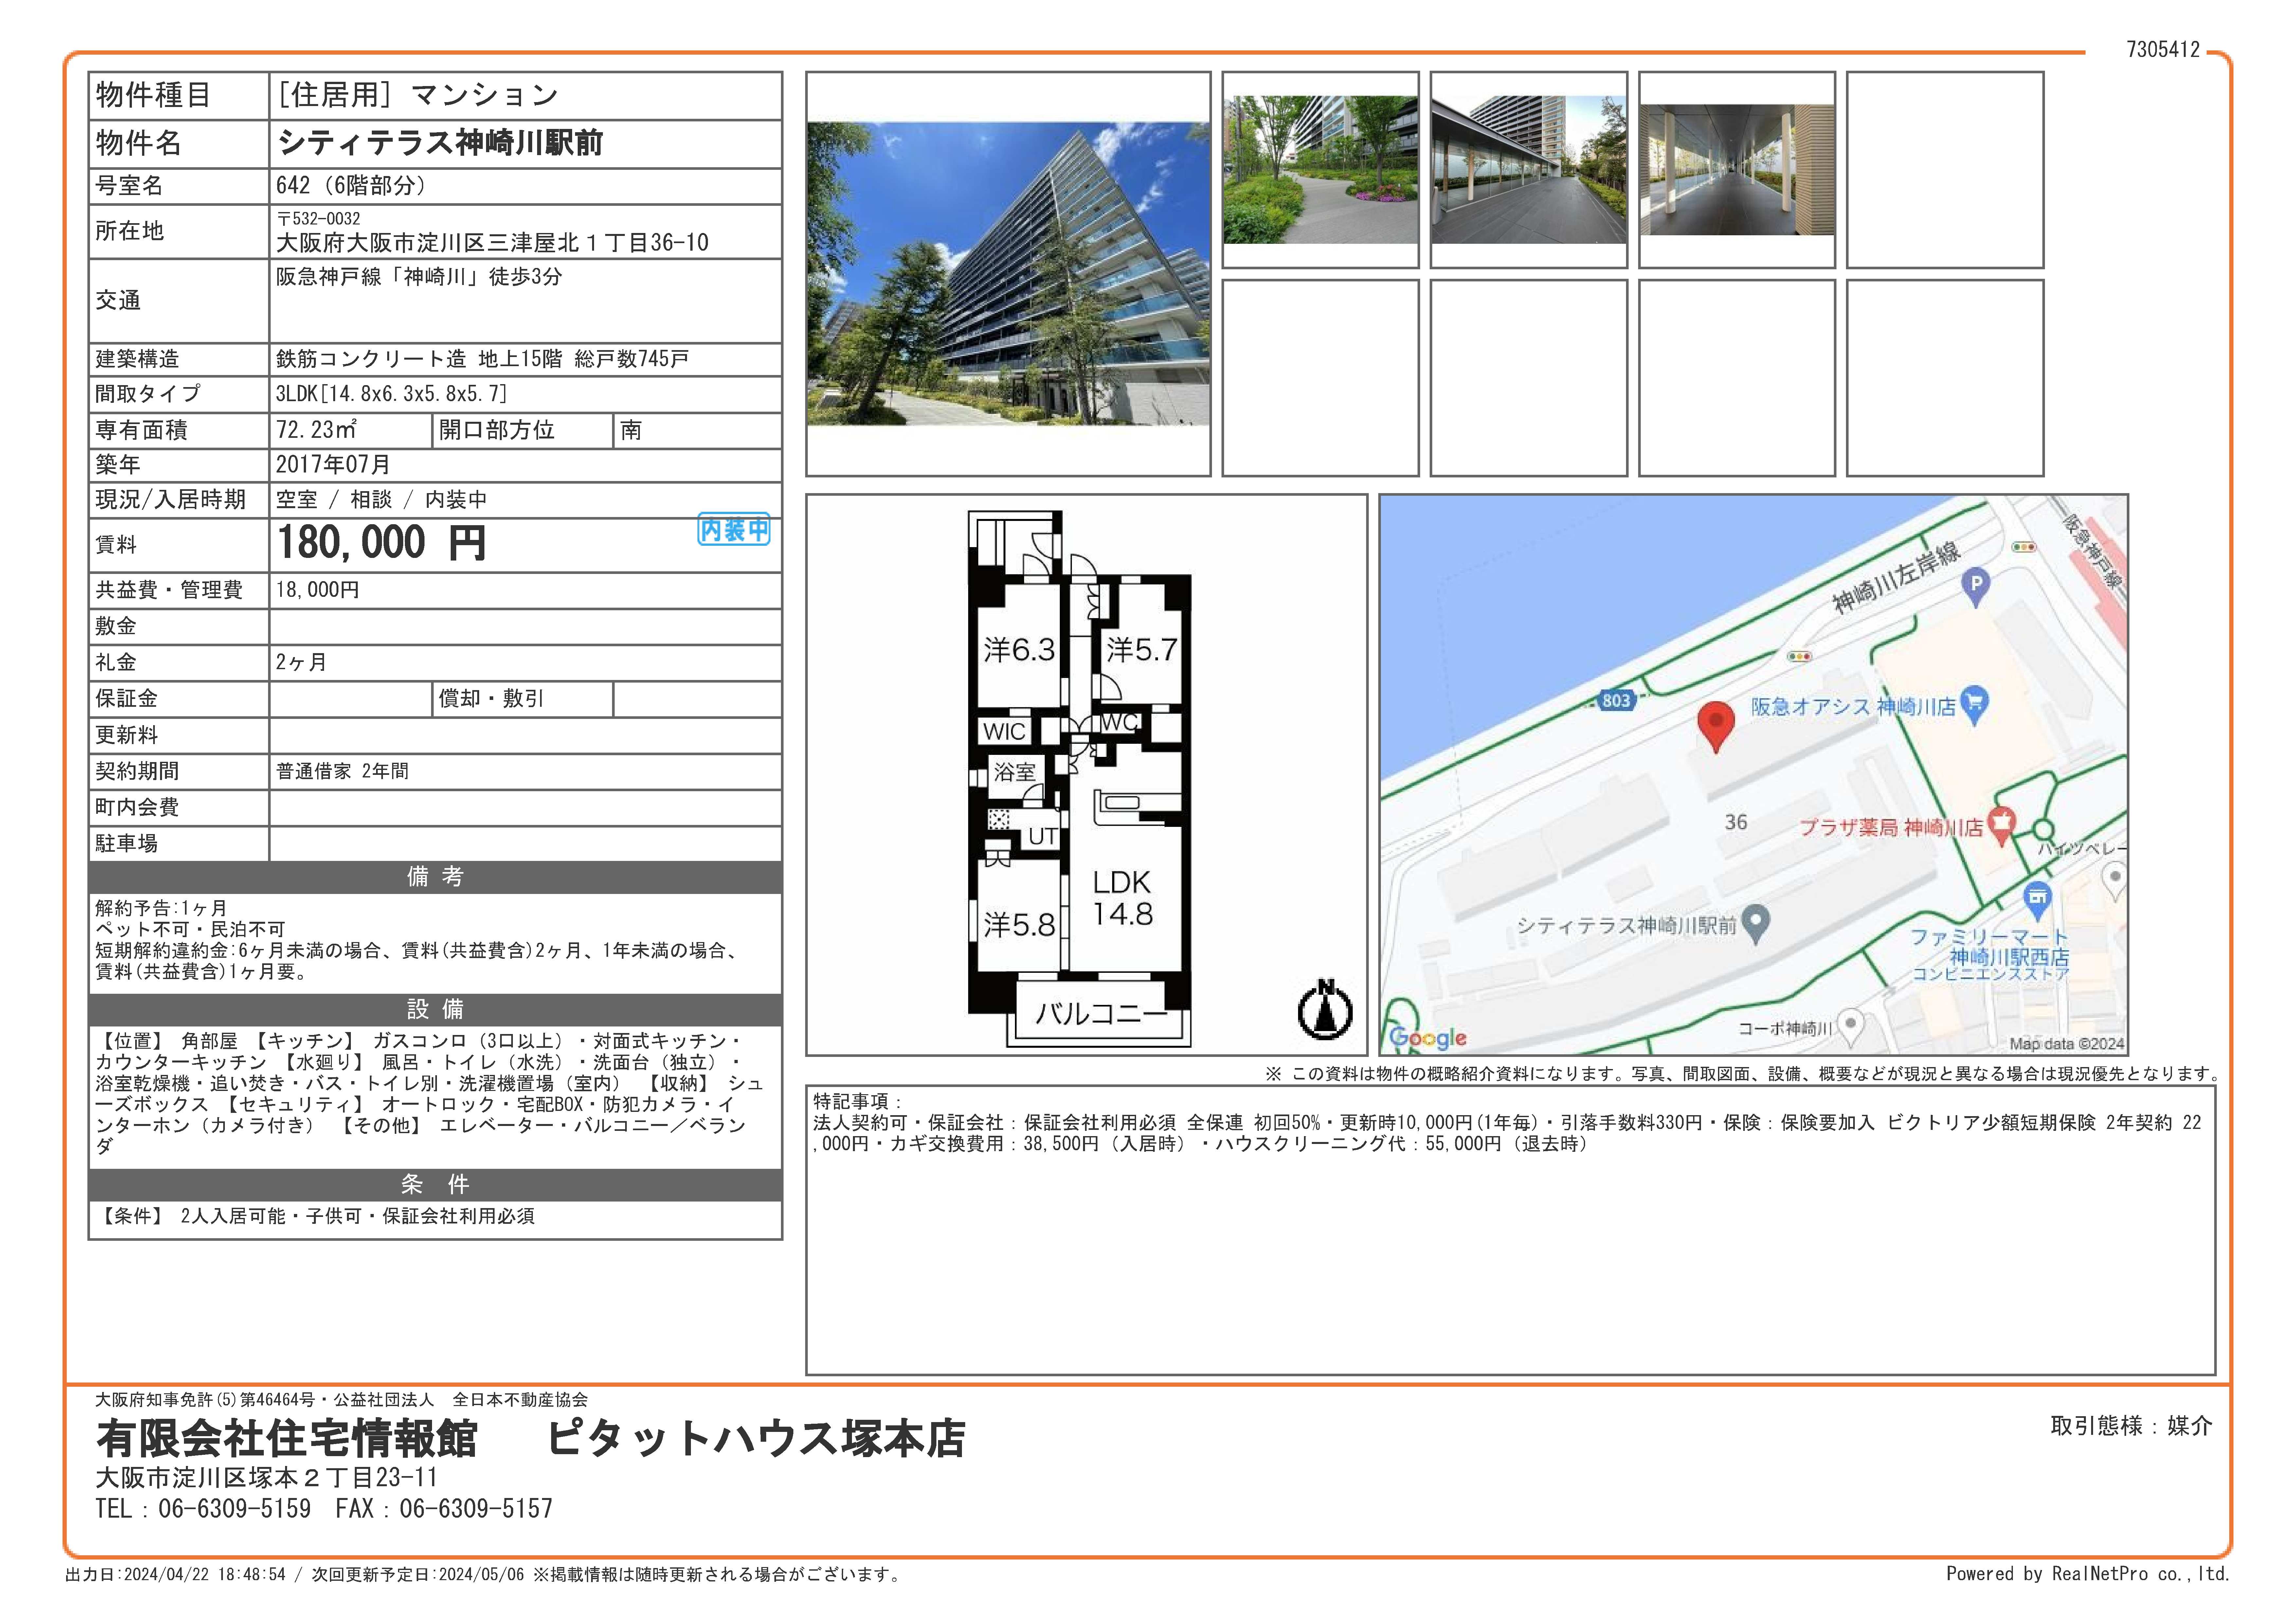Click the 洋6.3 room on floor plan
This screenshot has height=1623, width=2296.
pyautogui.click(x=1019, y=650)
